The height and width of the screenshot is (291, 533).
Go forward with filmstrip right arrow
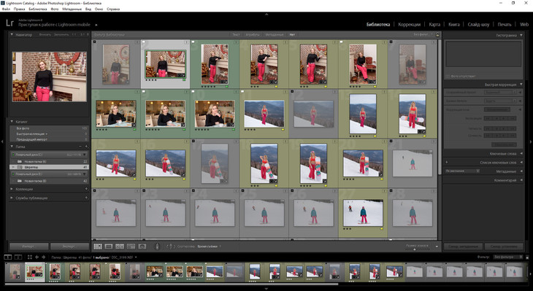(x=44, y=257)
